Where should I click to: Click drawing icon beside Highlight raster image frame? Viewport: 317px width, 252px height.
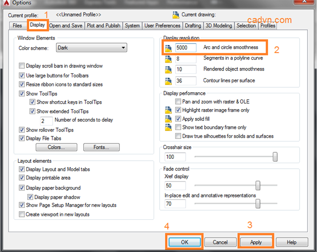point(168,110)
